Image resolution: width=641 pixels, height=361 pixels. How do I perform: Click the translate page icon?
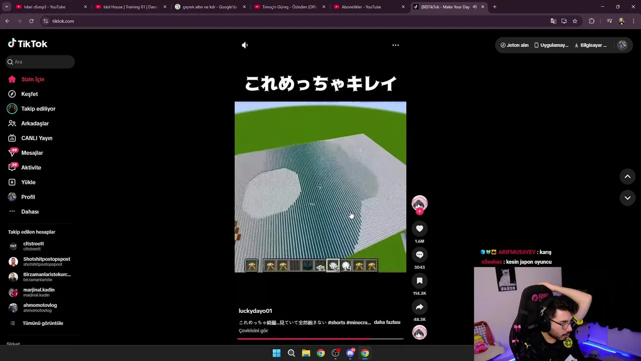[553, 21]
